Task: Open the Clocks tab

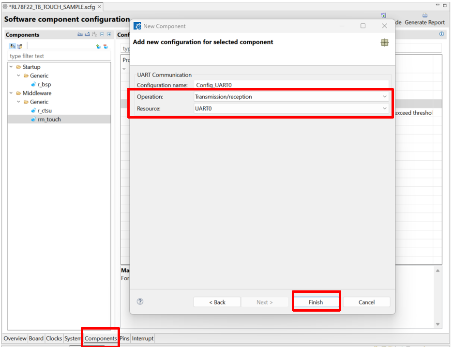Action: coord(54,338)
